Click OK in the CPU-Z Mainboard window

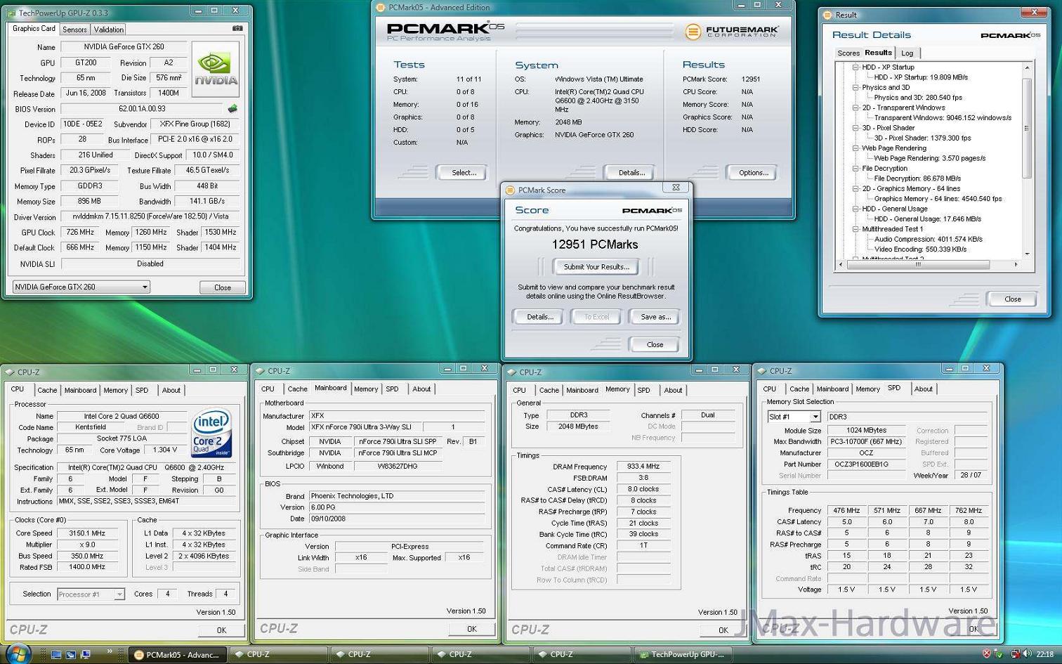(472, 629)
